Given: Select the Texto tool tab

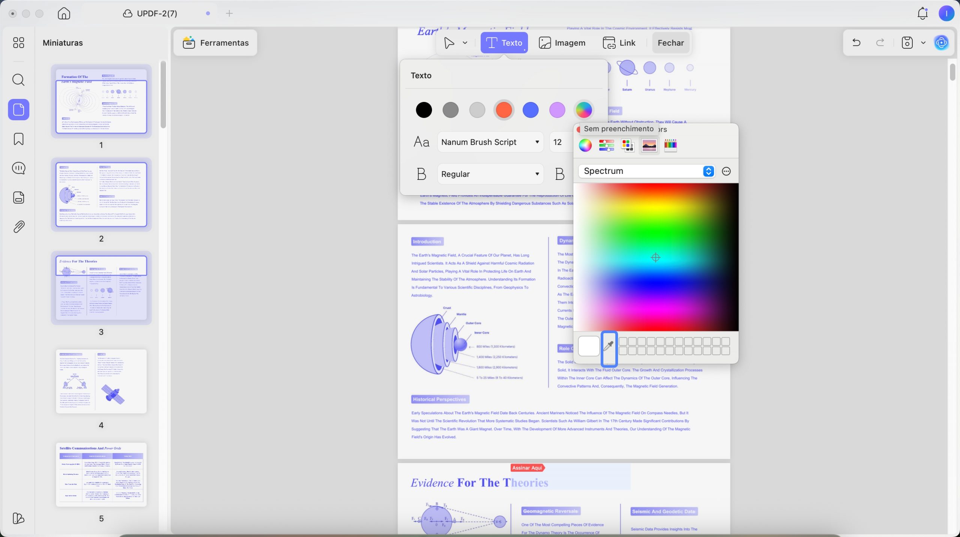Looking at the screenshot, I should tap(504, 43).
